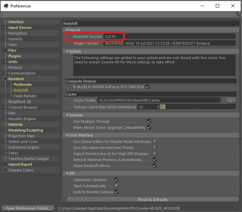Viewport: 242px width, 212px height.
Task: Select the Redshift renderer entry
Action: 21,90
